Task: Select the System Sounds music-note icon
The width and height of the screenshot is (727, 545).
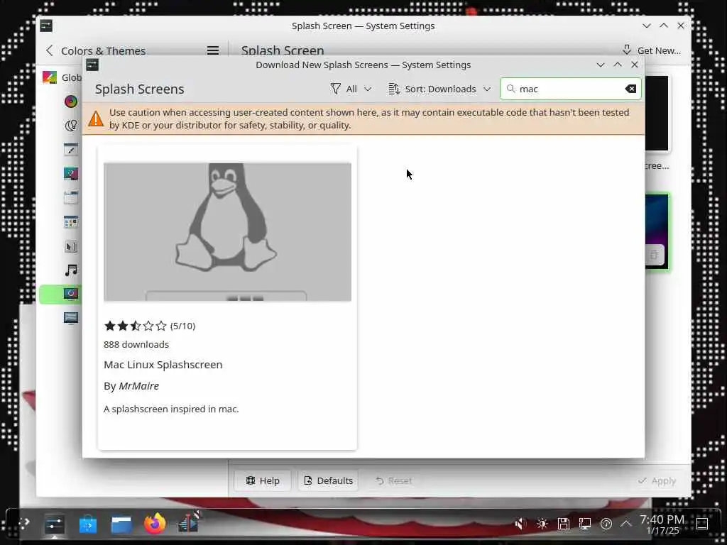Action: (71, 270)
